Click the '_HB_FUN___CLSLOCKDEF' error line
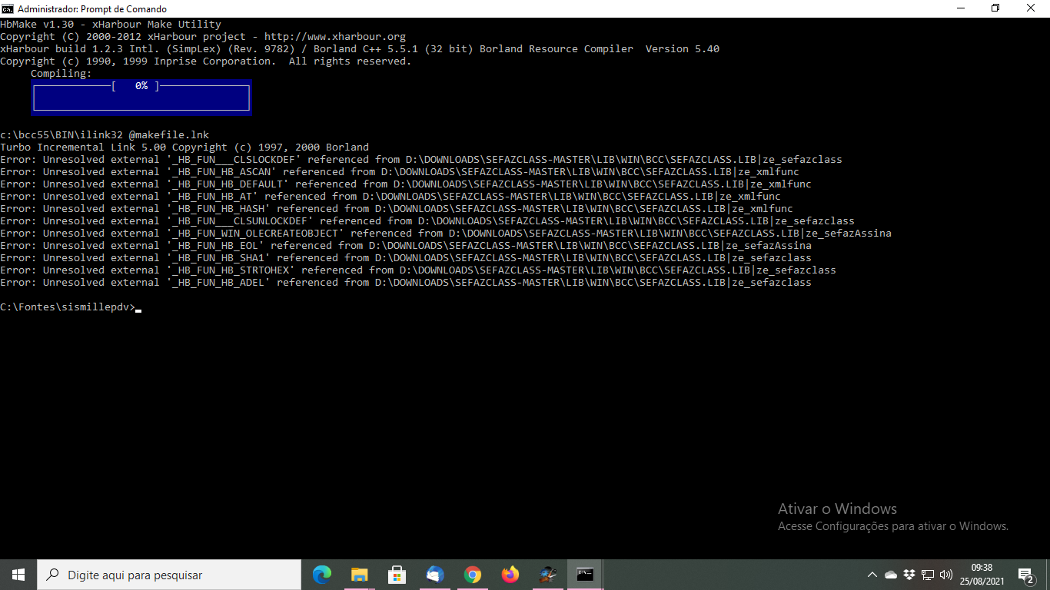This screenshot has height=590, width=1050. pyautogui.click(x=421, y=160)
